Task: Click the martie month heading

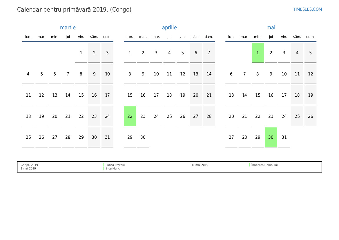Action: click(x=68, y=28)
